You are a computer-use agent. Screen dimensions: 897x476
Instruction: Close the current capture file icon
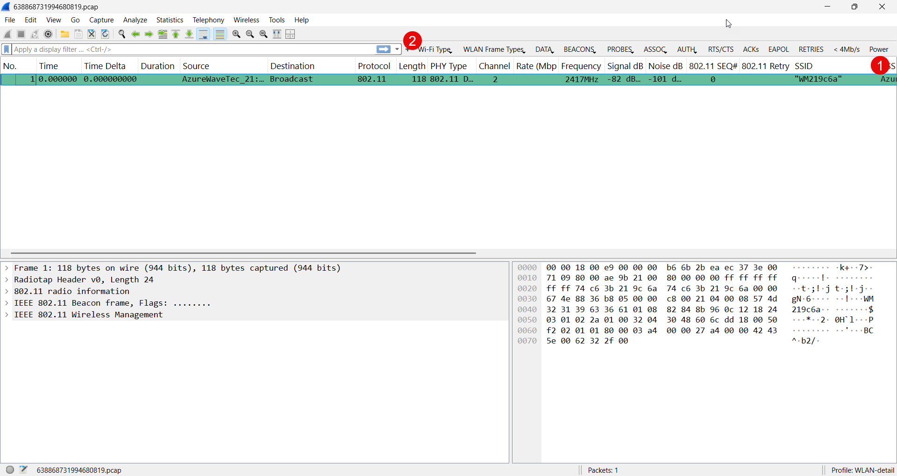click(x=91, y=34)
